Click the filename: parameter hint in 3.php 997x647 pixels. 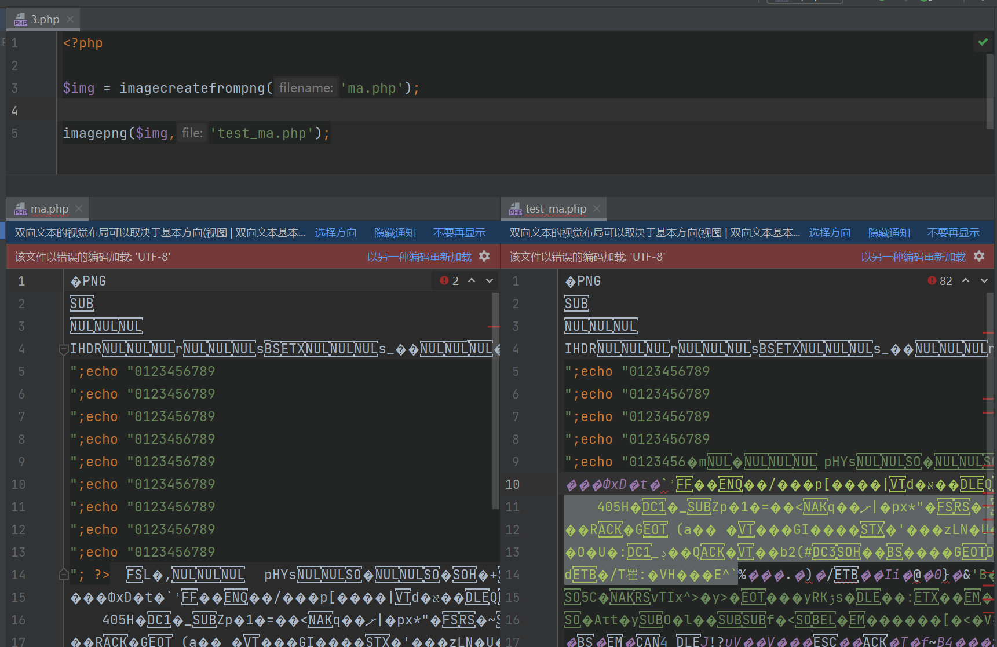pos(306,88)
